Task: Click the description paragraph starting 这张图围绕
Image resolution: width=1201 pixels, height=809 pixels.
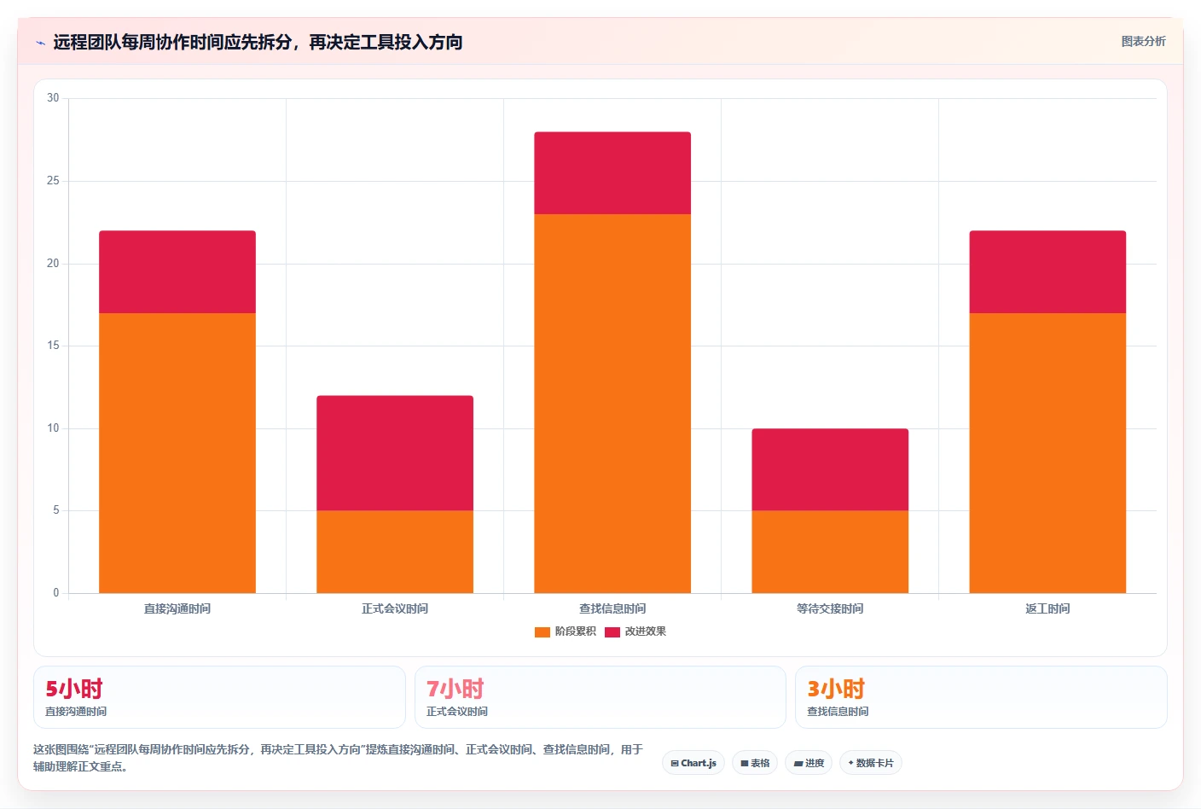Action: click(339, 758)
